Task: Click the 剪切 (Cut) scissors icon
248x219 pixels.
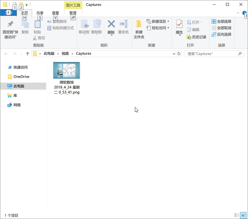Action: [35, 38]
